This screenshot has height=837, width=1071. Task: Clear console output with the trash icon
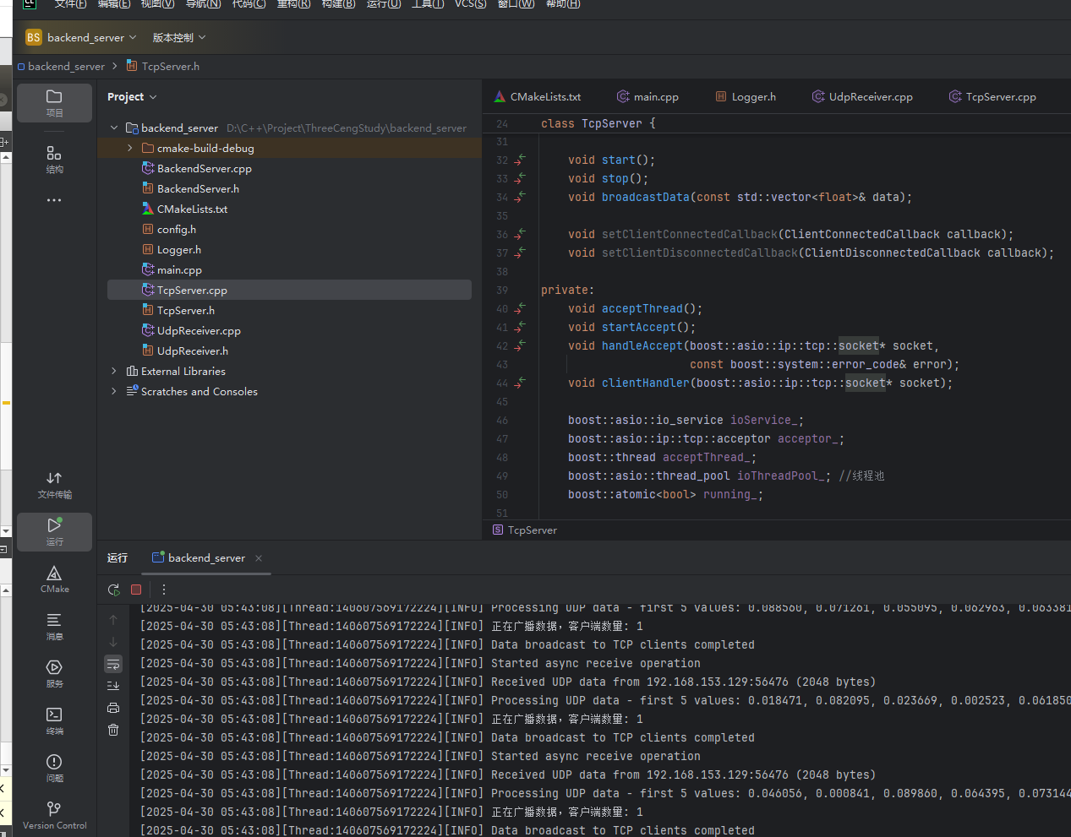(113, 730)
